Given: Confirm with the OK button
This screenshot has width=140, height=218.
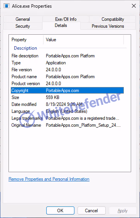Looking at the screenshot, I should click(x=60, y=211).
